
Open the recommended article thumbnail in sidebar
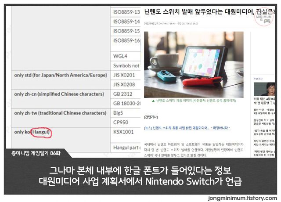pos(264,89)
